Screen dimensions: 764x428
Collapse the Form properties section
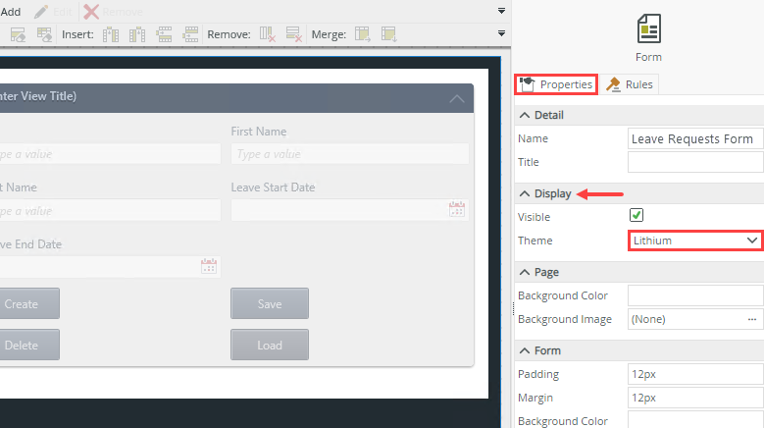[x=525, y=350]
